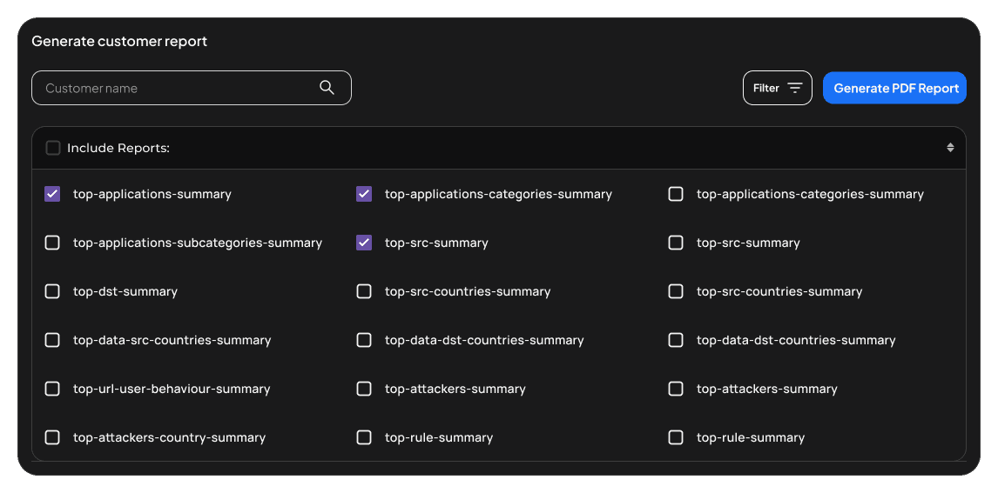The width and height of the screenshot is (998, 493).
Task: Click Generate PDF Report
Action: pyautogui.click(x=894, y=88)
